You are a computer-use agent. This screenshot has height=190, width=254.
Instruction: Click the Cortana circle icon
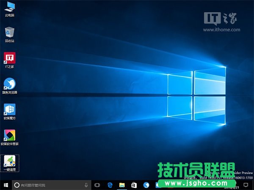click(x=17, y=185)
